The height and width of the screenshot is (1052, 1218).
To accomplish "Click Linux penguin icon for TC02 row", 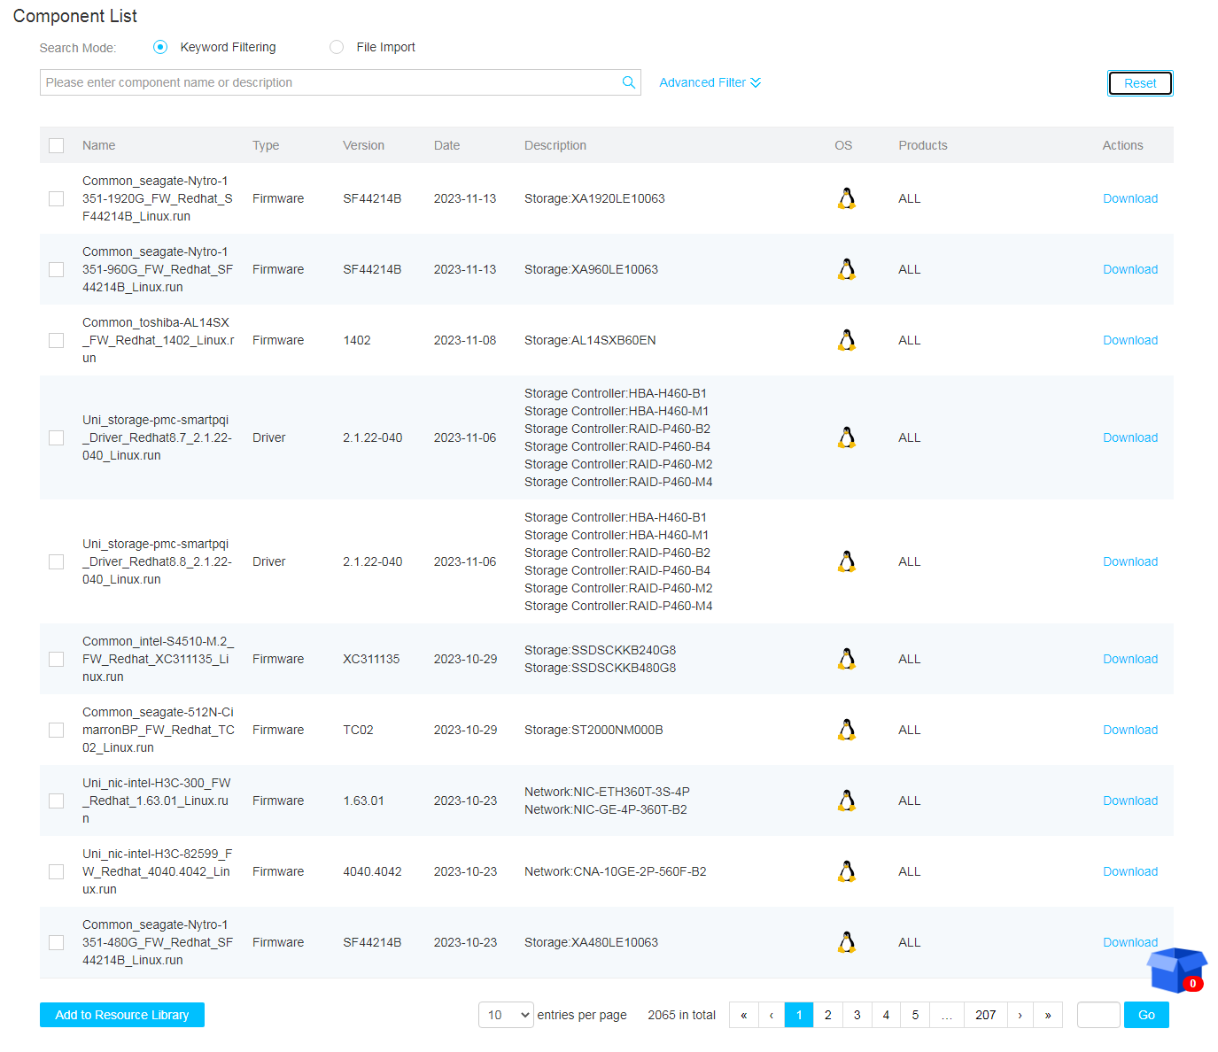I will pos(847,730).
